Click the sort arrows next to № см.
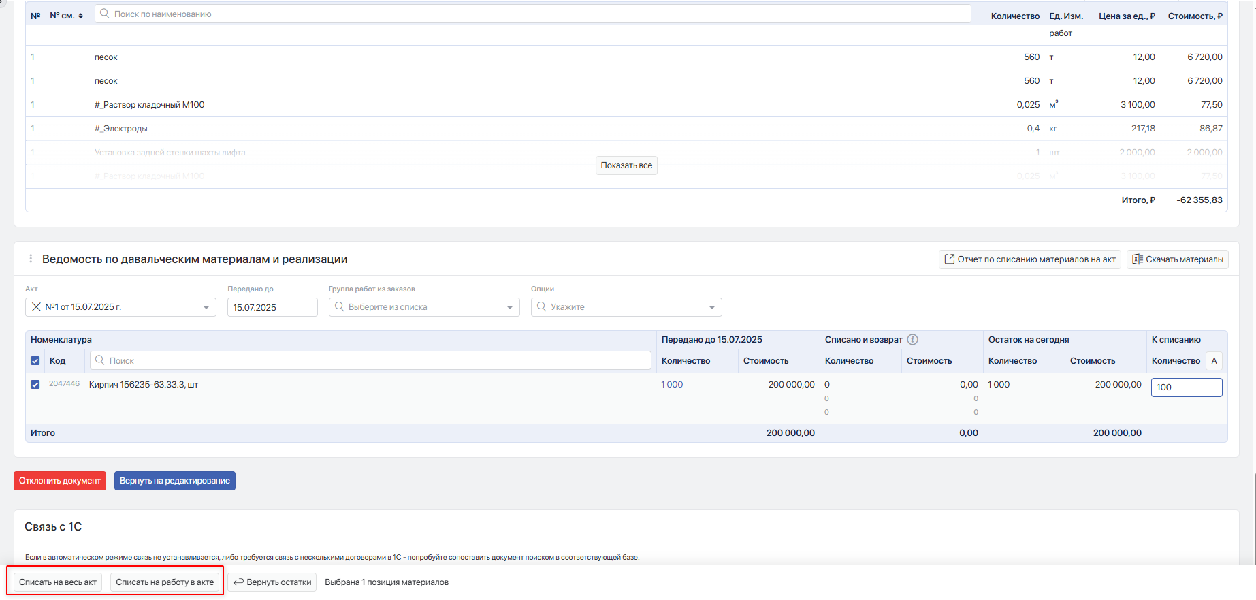This screenshot has width=1256, height=600. pyautogui.click(x=81, y=16)
